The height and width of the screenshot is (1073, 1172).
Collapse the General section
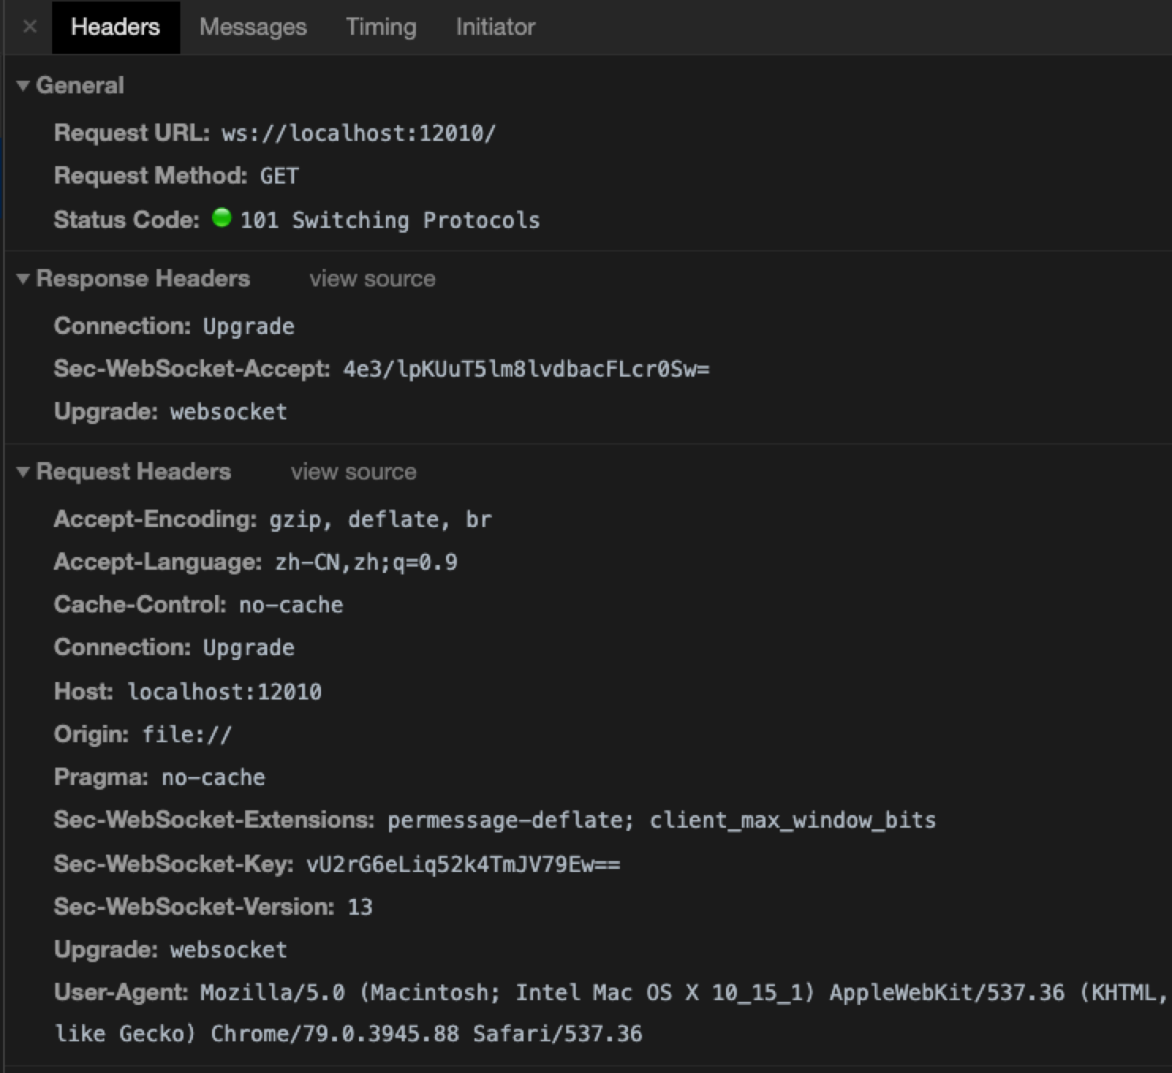[x=23, y=85]
